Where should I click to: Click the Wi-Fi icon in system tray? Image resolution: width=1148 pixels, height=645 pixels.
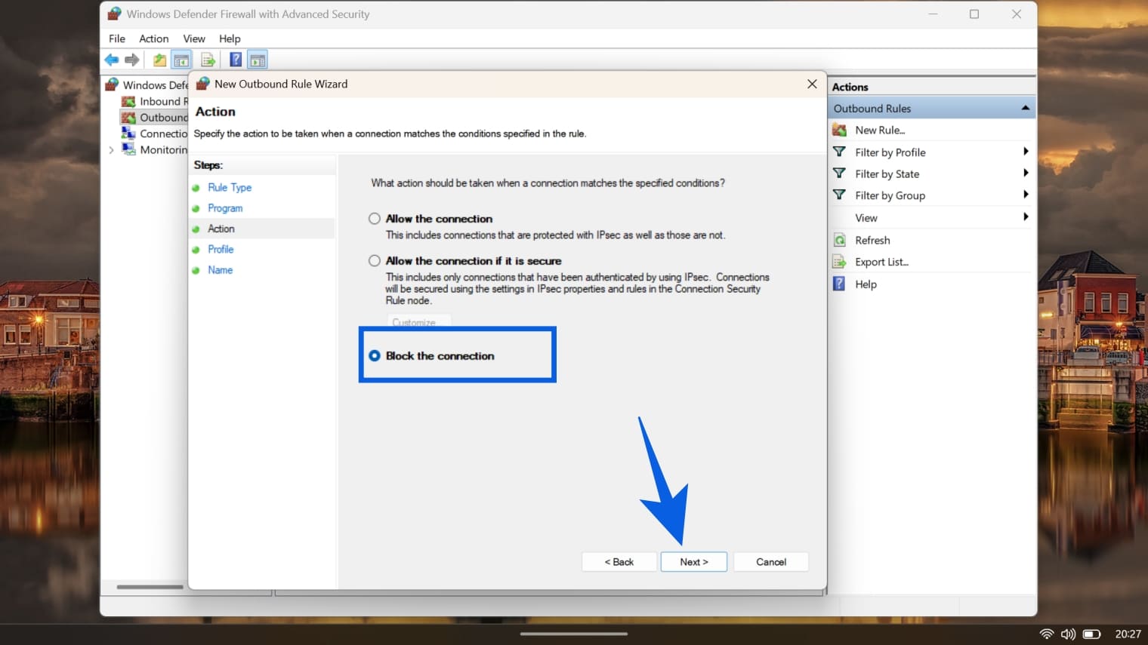(x=1047, y=634)
